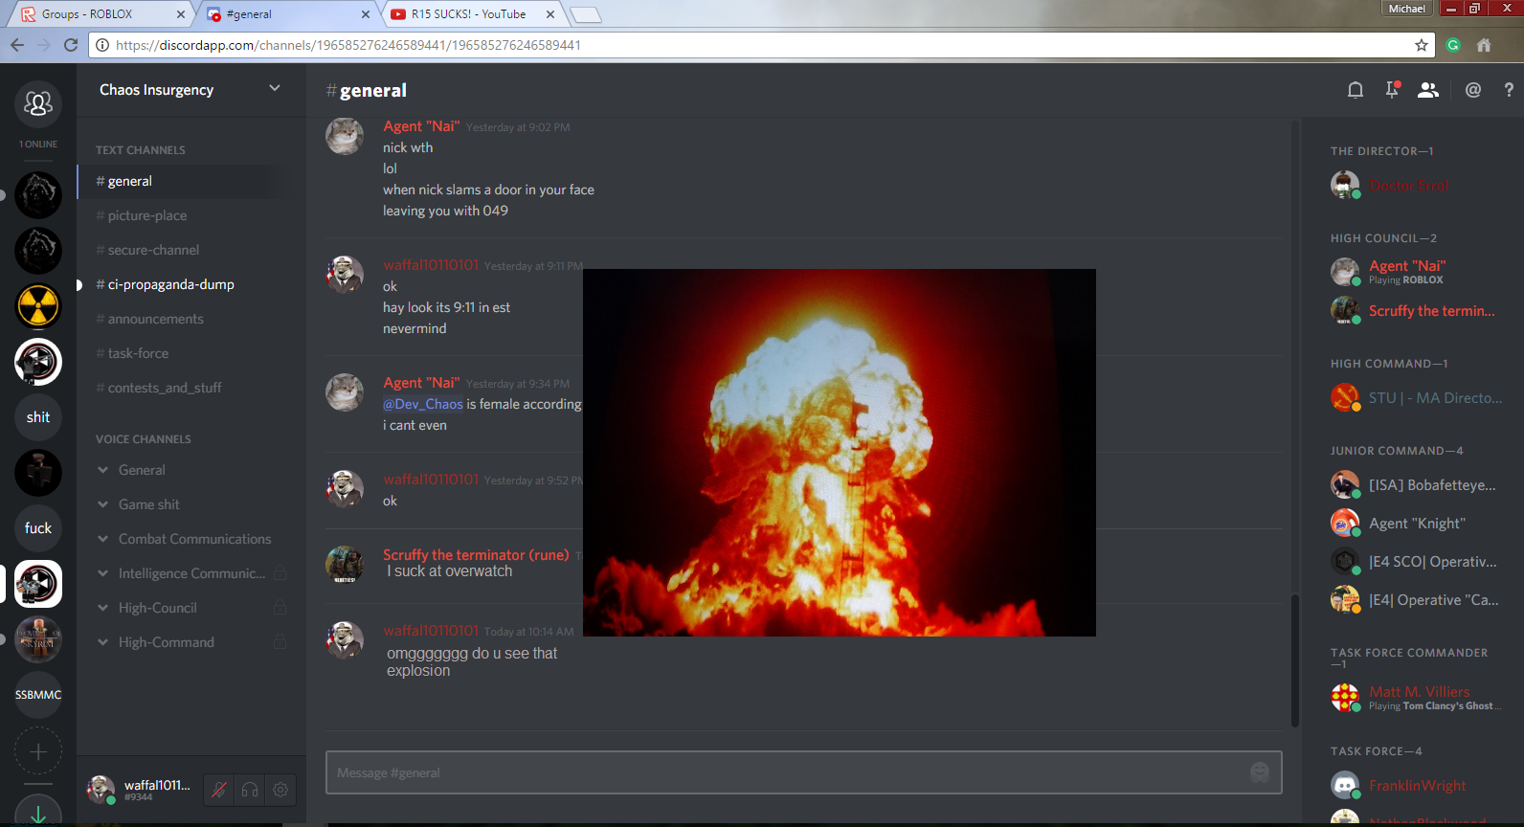Open recent mentions @ icon
Image resolution: width=1524 pixels, height=827 pixels.
point(1473,90)
